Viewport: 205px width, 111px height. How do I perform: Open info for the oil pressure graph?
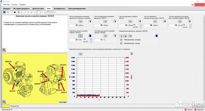point(80,54)
